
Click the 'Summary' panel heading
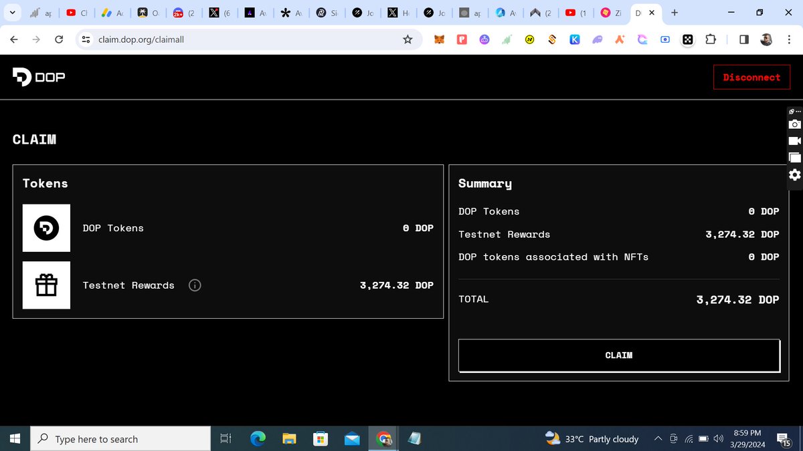pos(485,184)
